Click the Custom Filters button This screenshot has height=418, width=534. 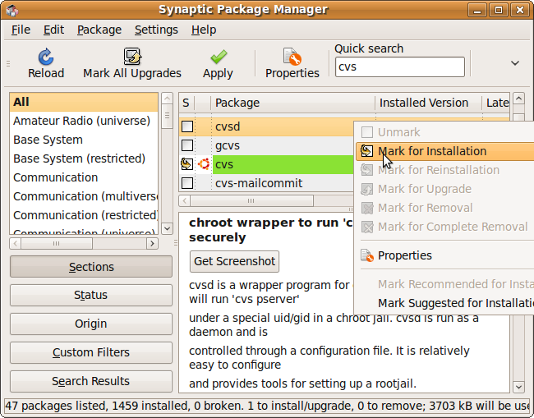click(x=91, y=352)
